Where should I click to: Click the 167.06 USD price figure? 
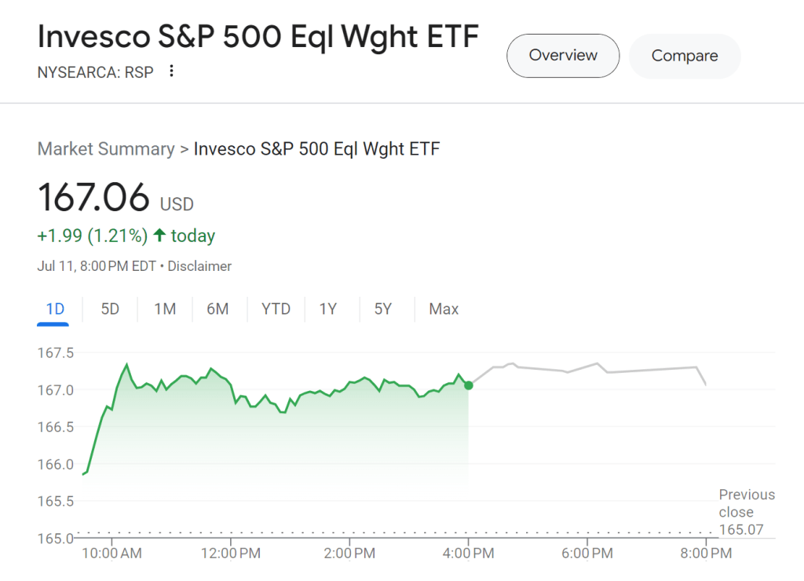(93, 197)
